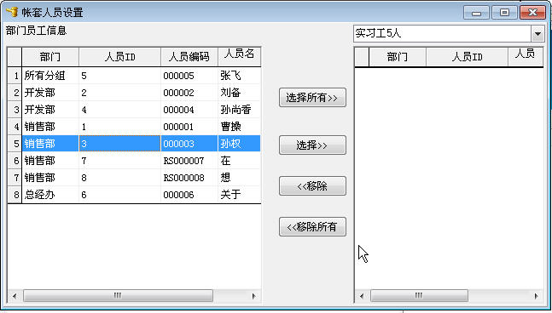This screenshot has width=552, height=313.
Task: Click code cell 000005
Action: click(x=189, y=76)
